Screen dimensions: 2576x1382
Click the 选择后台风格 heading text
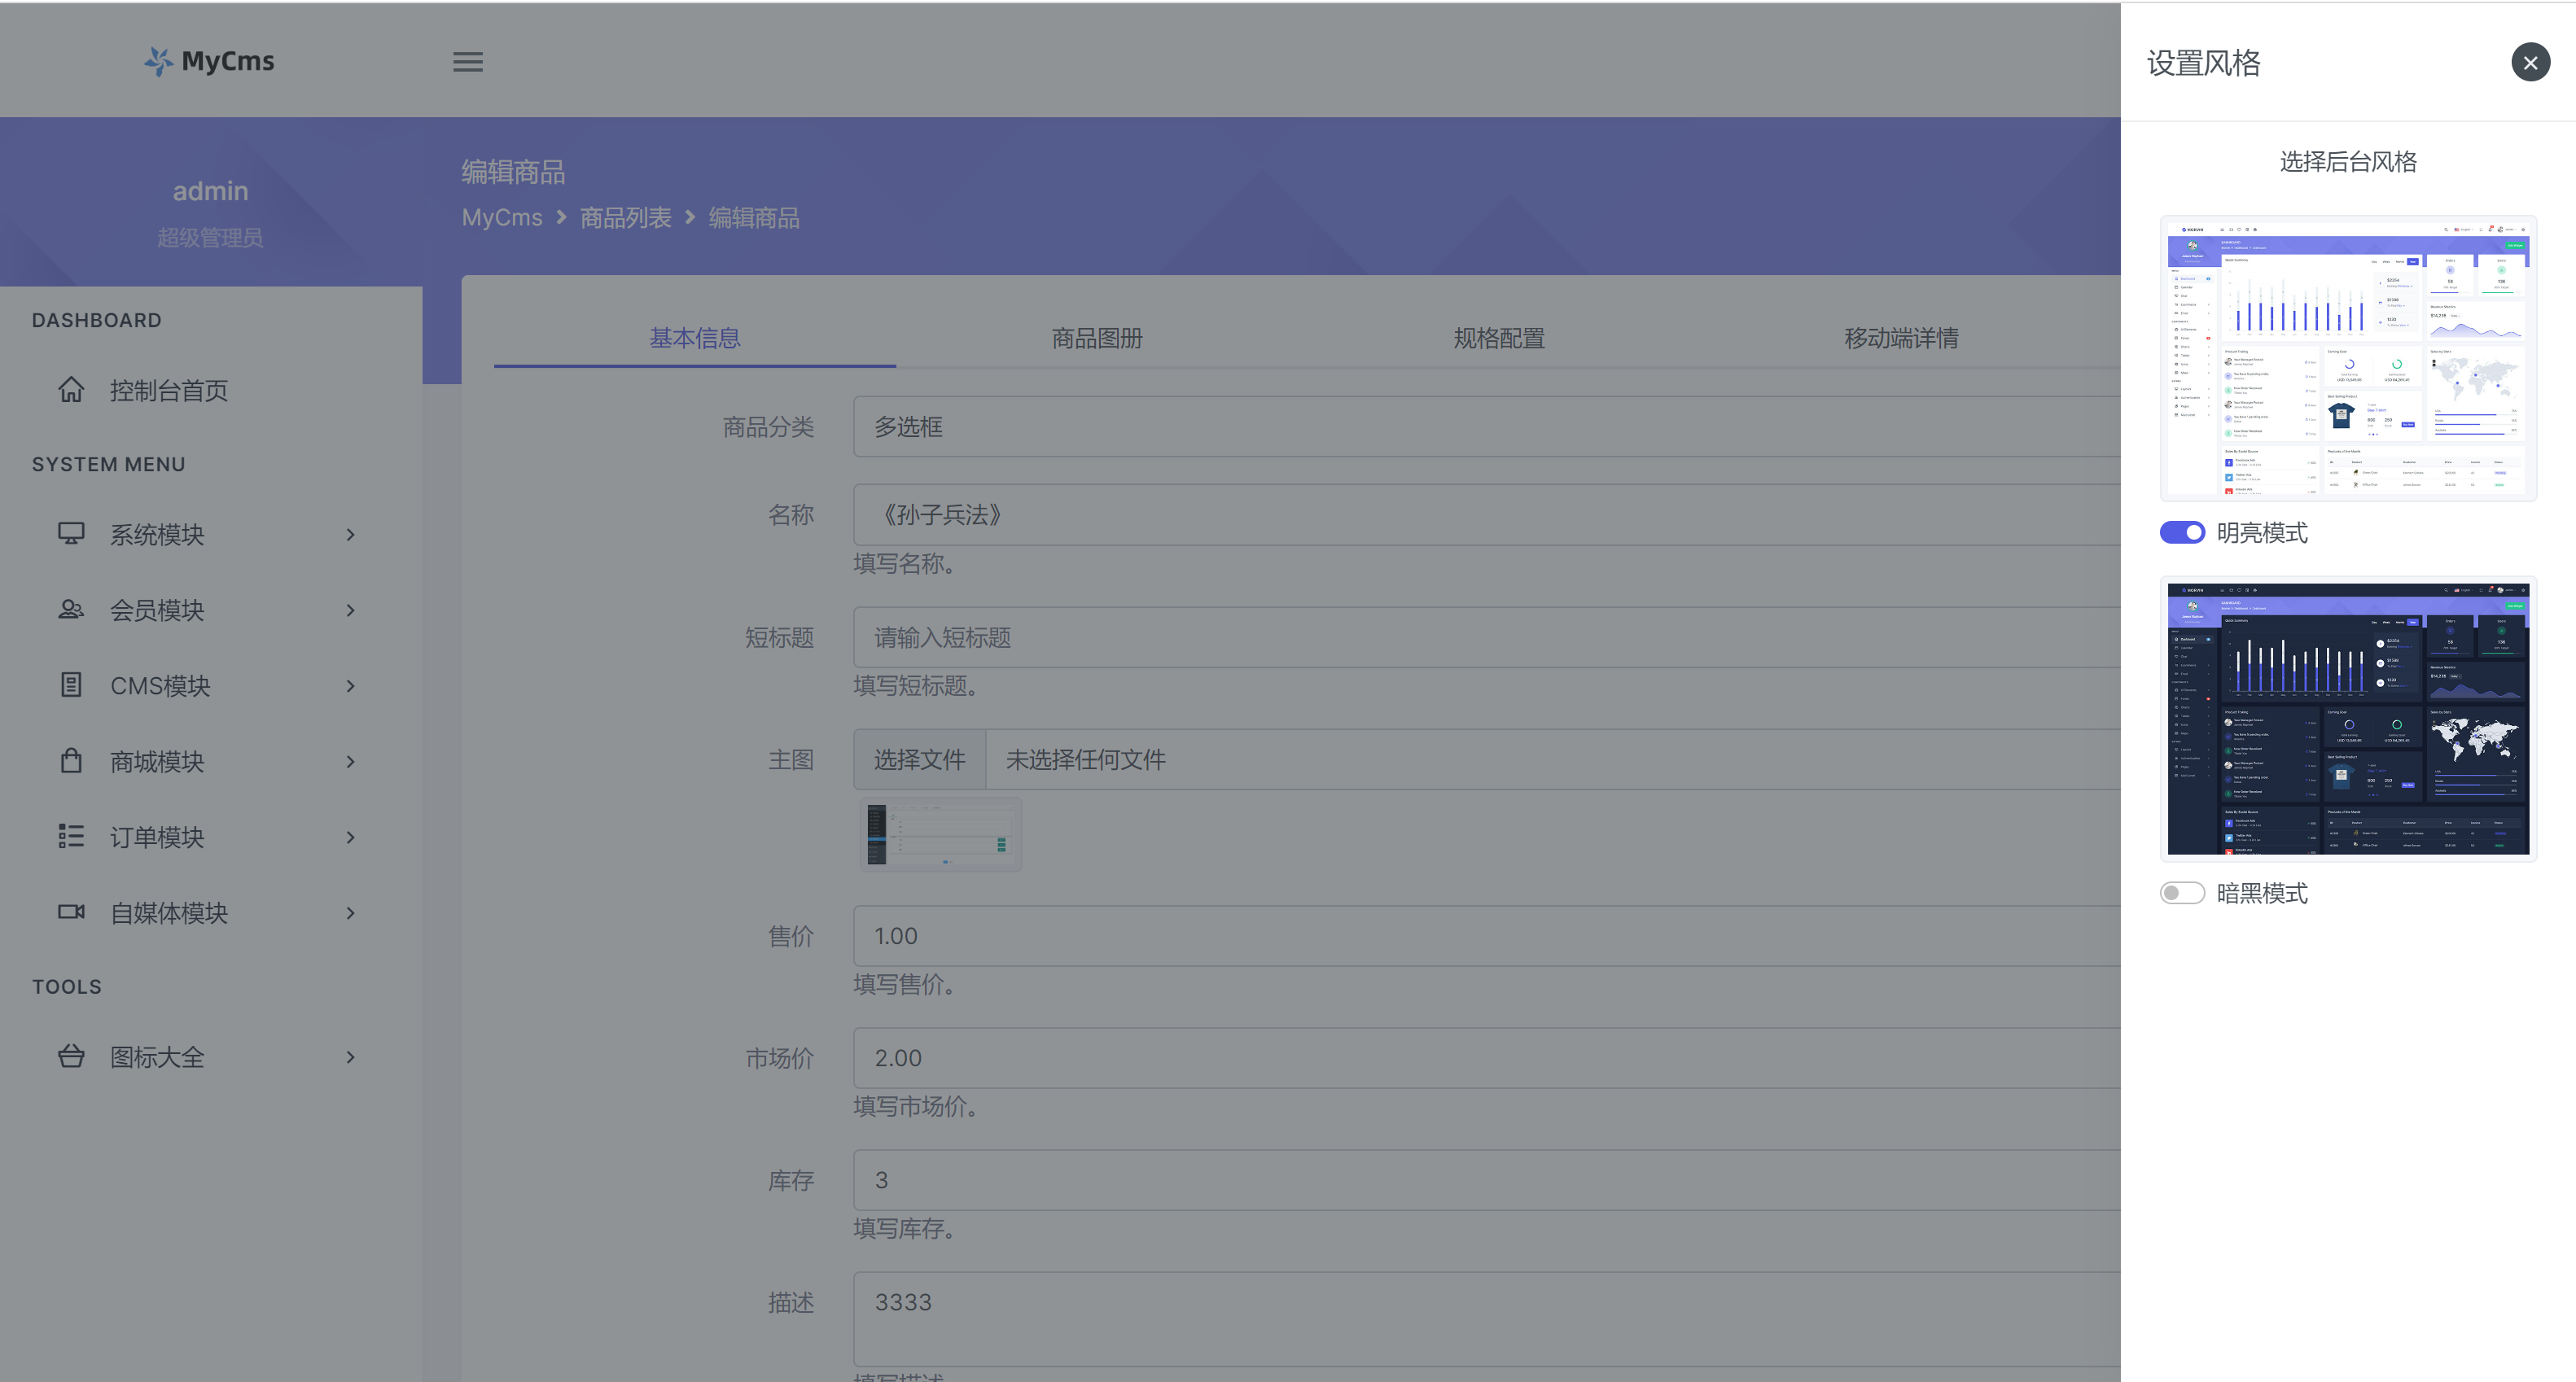tap(2348, 161)
